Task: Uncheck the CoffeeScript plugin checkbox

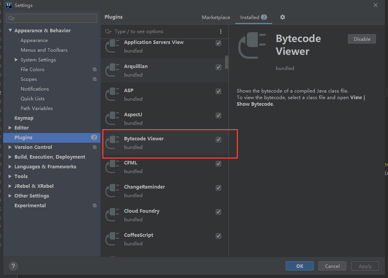Action: pos(218,236)
